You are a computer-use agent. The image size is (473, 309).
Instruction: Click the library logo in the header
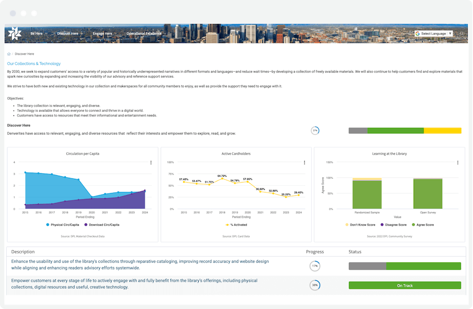[15, 33]
